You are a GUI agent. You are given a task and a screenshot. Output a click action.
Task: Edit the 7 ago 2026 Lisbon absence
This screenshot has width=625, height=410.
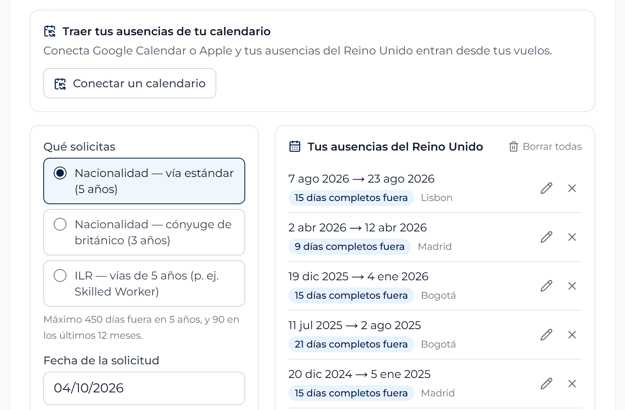pyautogui.click(x=546, y=188)
